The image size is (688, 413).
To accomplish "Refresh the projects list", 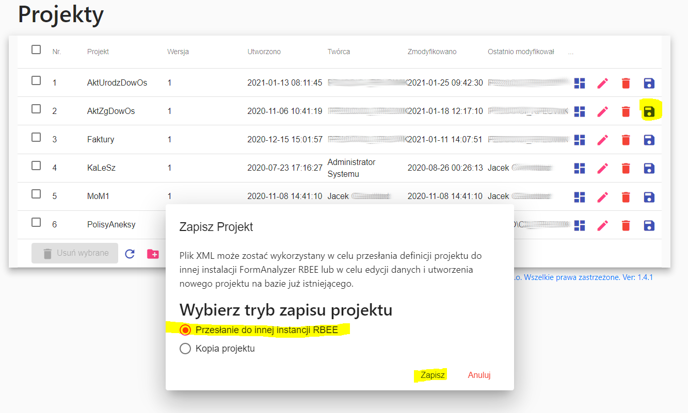I will point(130,254).
